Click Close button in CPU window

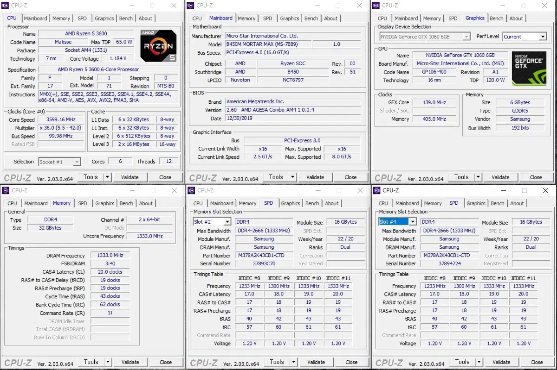tap(165, 177)
